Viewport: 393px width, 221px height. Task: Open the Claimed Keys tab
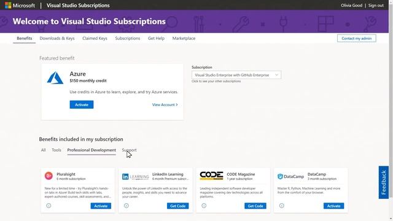coord(95,38)
